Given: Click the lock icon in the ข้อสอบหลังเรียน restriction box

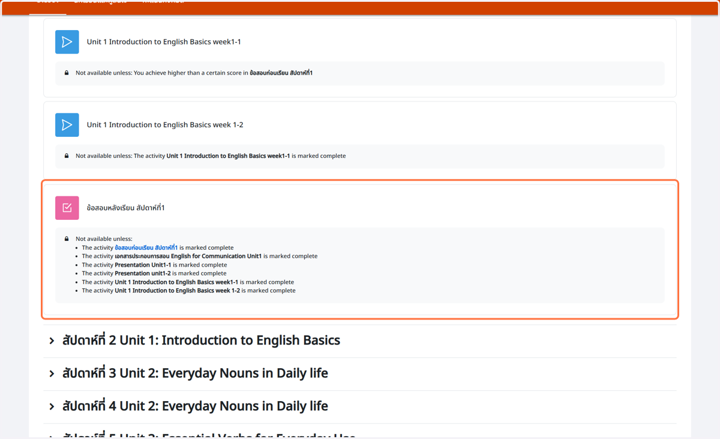Looking at the screenshot, I should (x=67, y=239).
